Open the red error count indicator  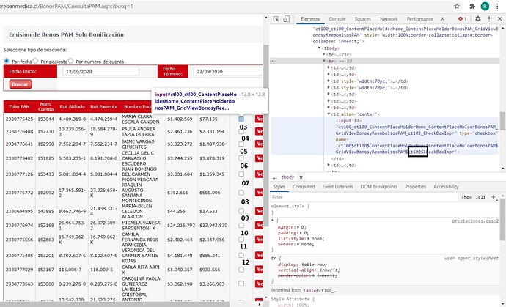(463, 19)
